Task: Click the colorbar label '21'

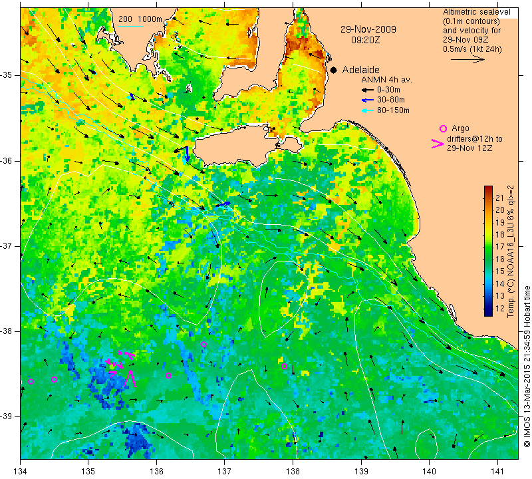Action: coord(500,198)
